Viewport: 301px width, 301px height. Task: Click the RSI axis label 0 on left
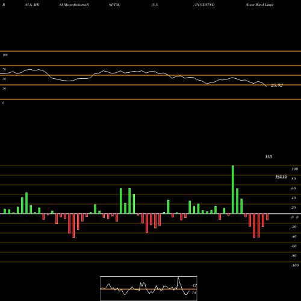tap(3, 103)
